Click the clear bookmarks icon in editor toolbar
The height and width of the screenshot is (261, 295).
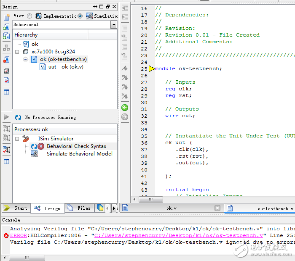[x=125, y=96]
